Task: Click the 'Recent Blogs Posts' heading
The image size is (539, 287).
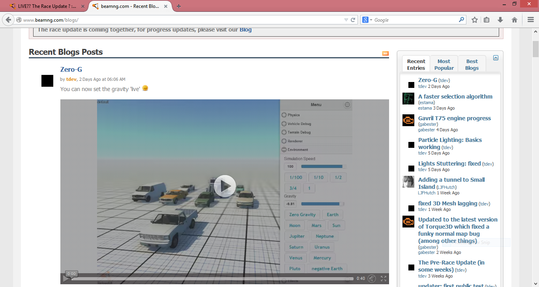Action: pos(66,52)
